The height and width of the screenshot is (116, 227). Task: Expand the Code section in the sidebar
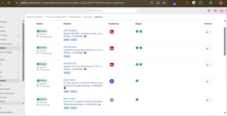point(18,72)
